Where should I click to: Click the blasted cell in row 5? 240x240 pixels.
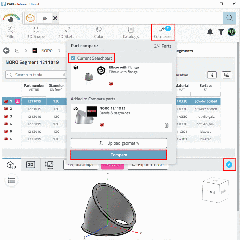coord(206,132)
